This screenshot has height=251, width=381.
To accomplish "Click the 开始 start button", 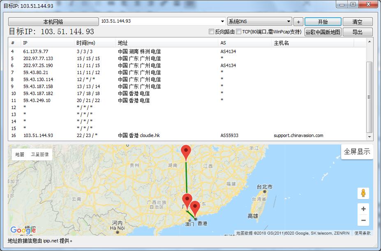I will (x=323, y=22).
